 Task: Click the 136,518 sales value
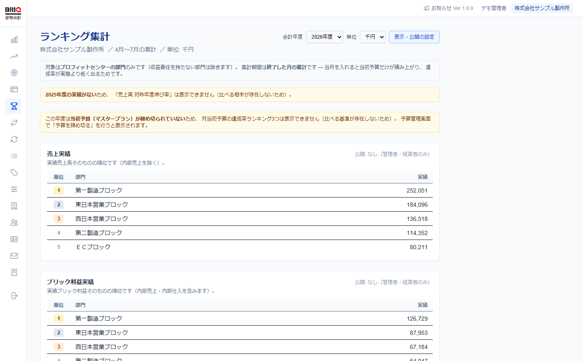(417, 219)
